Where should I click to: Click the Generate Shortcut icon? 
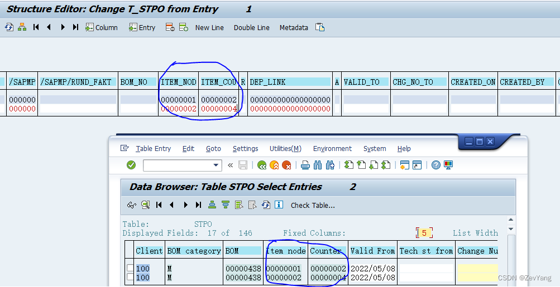coord(417,165)
